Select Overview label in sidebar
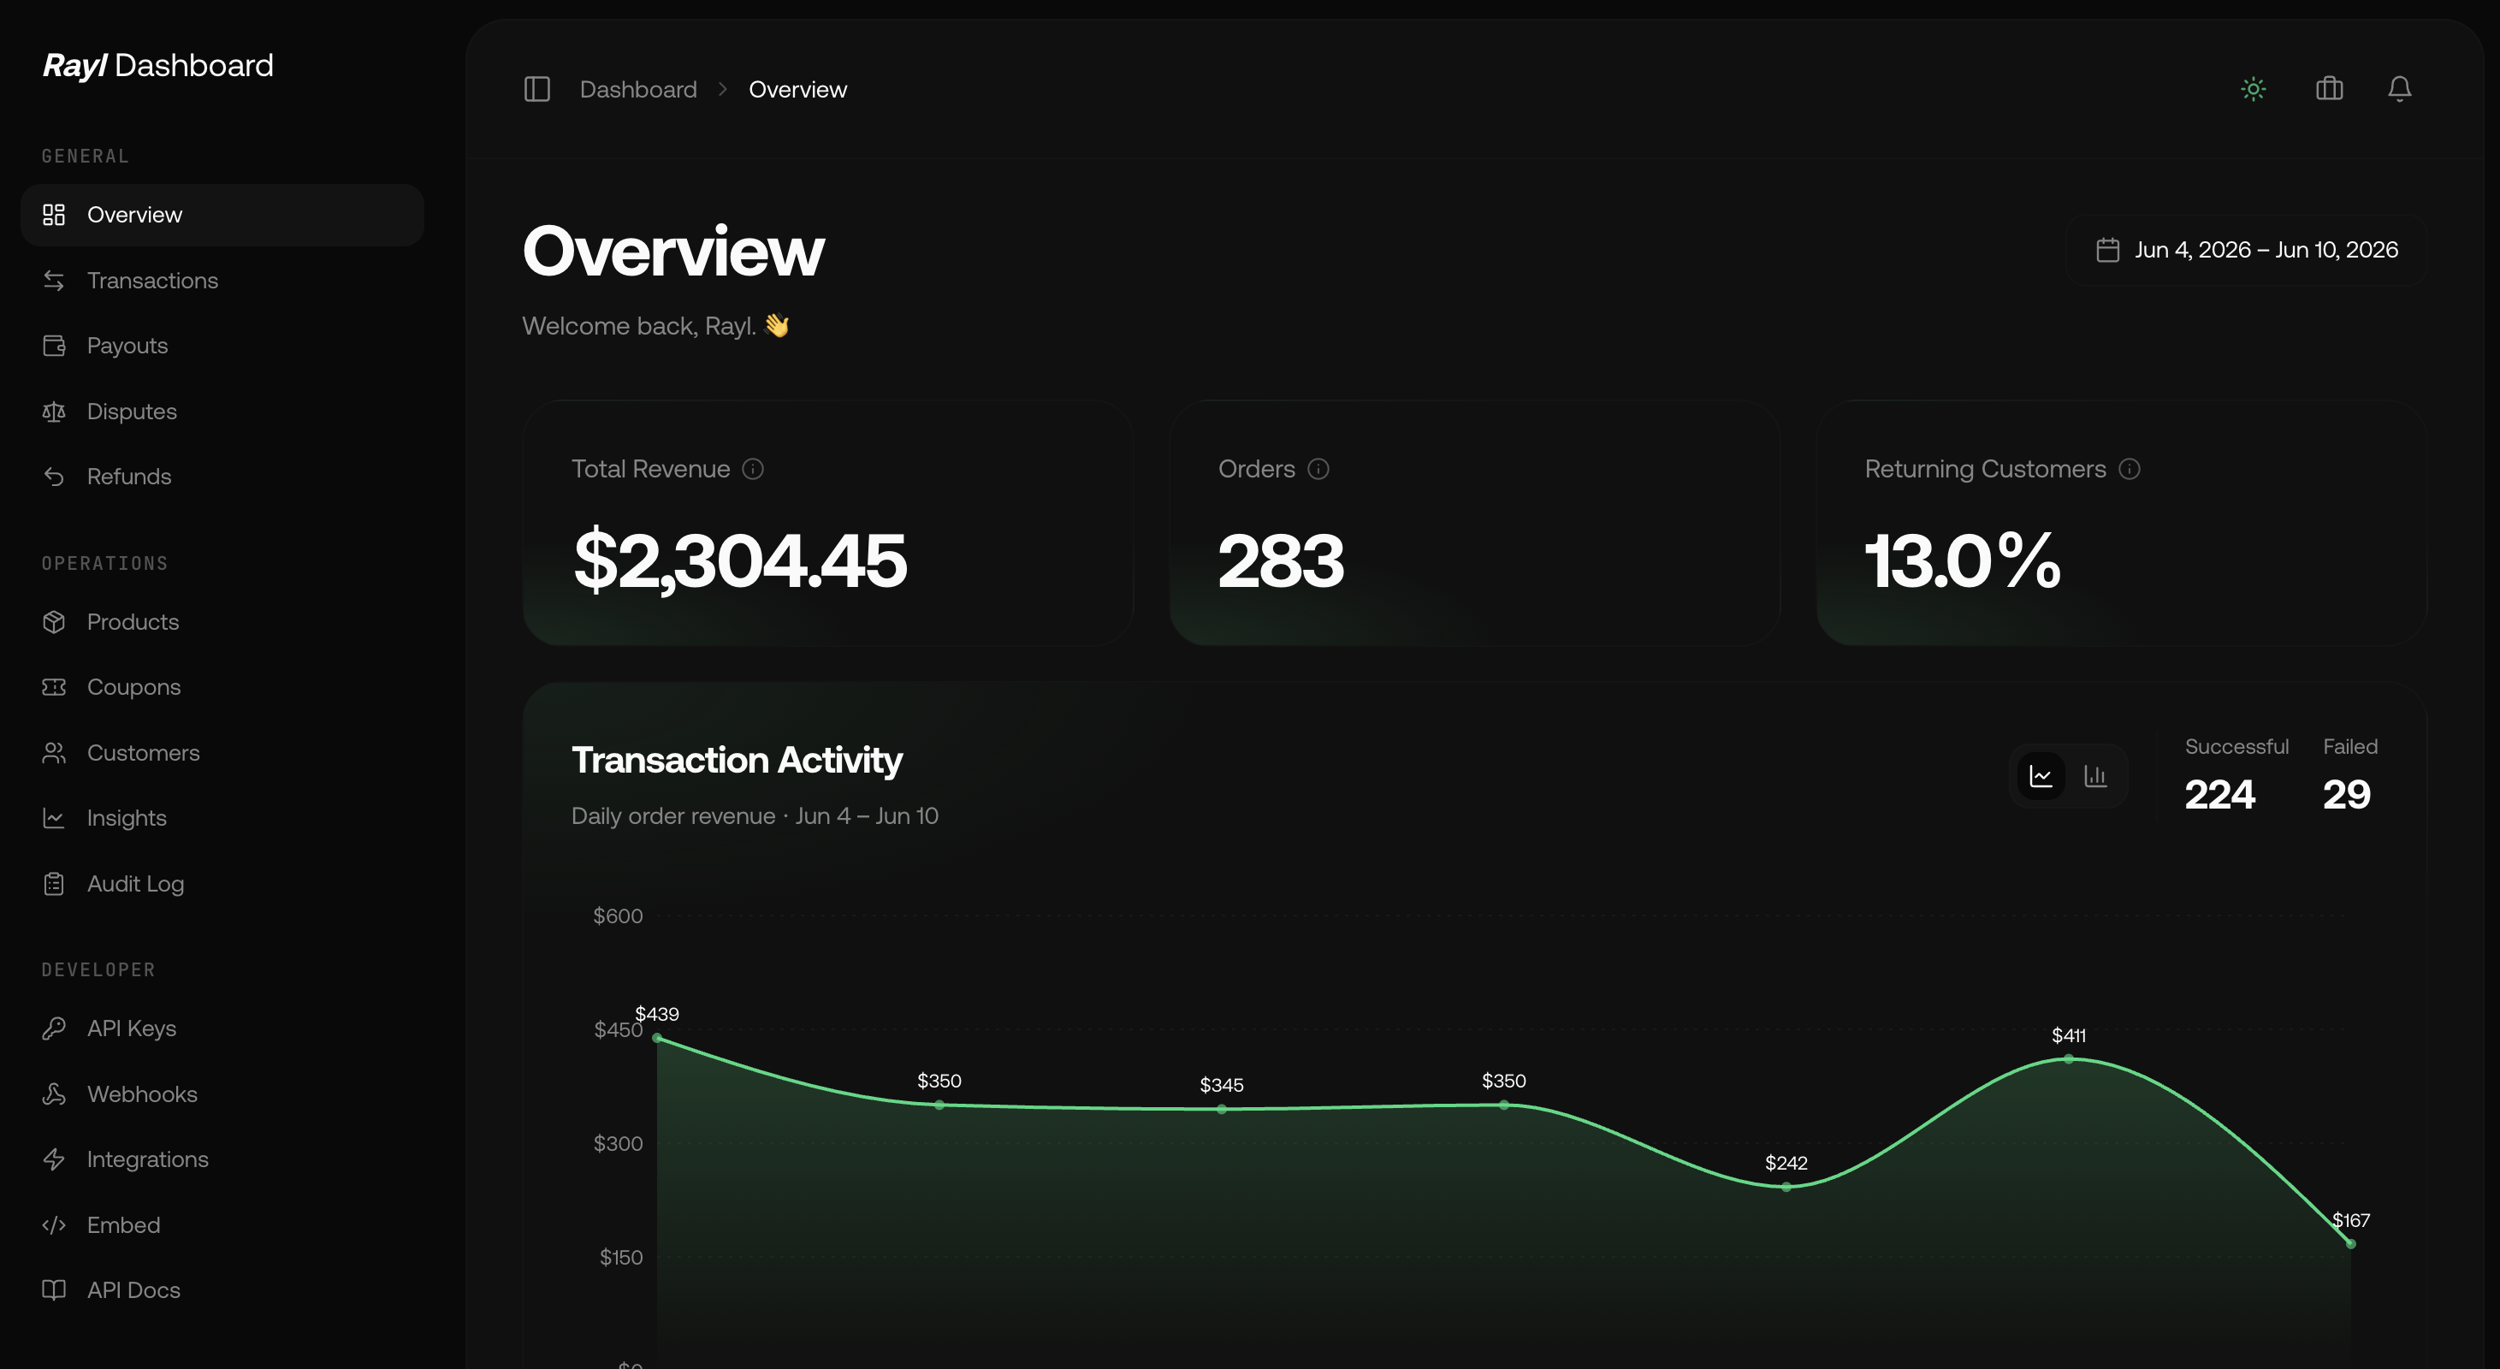Viewport: 2500px width, 1369px height. [135, 215]
